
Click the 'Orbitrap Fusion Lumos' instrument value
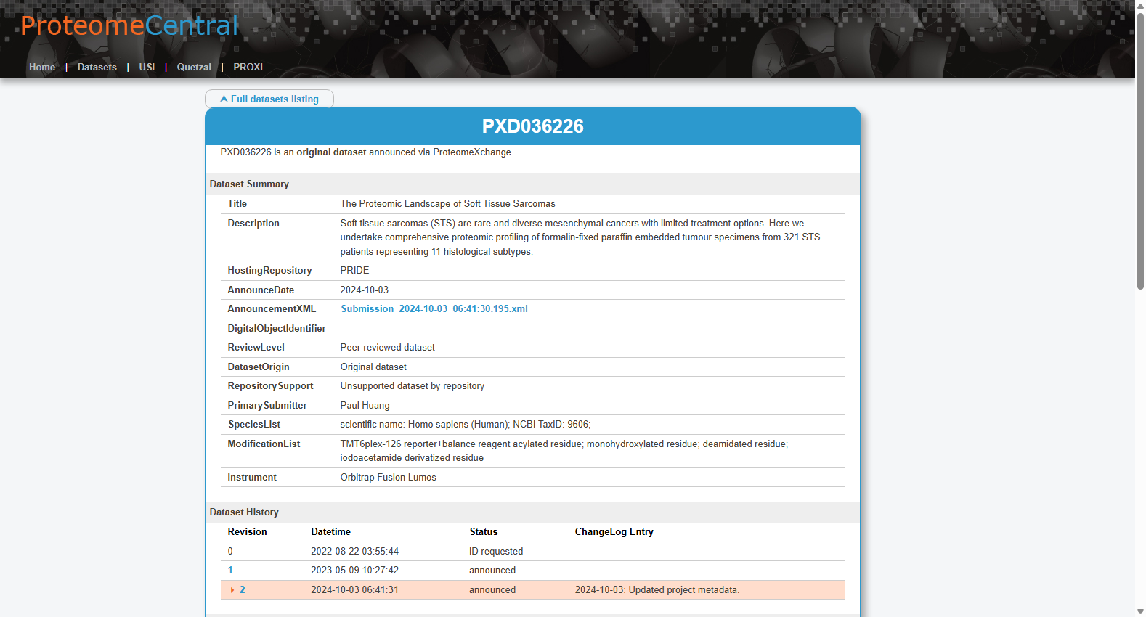coord(389,477)
